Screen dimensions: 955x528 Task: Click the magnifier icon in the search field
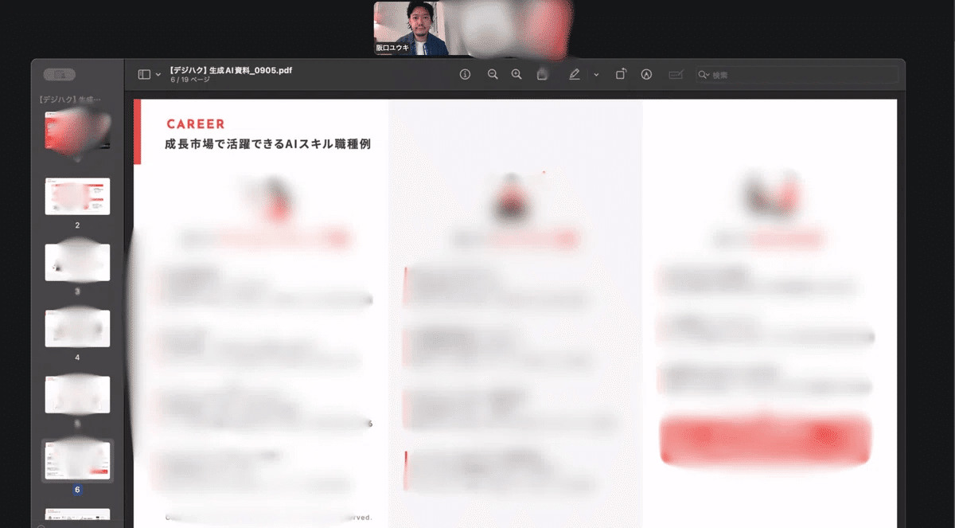pos(702,74)
